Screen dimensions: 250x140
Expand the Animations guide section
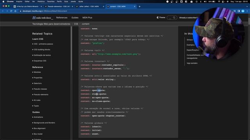point(37,117)
